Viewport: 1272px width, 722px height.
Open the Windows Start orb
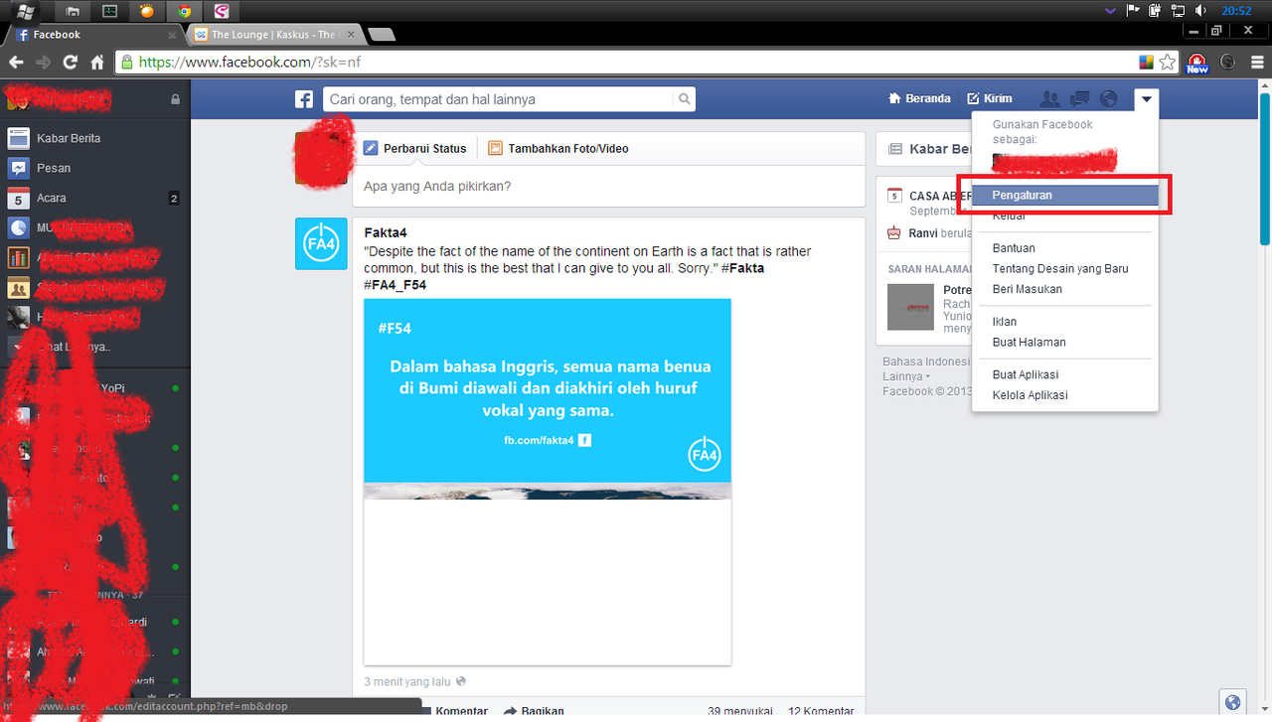coord(26,11)
